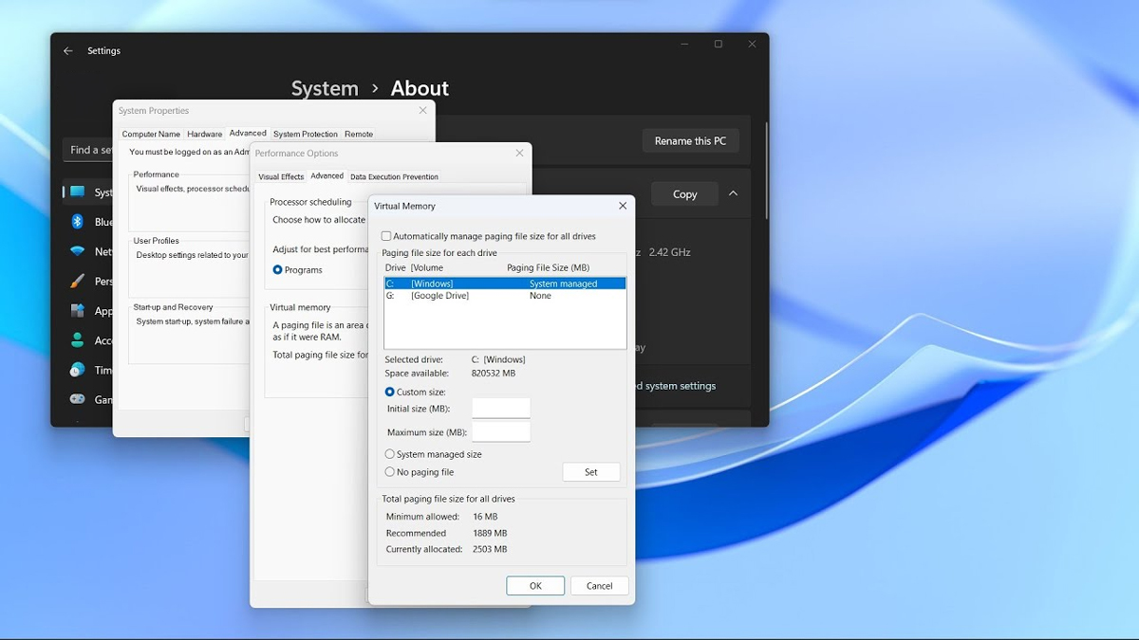Select the System icon in Settings sidebar
The width and height of the screenshot is (1139, 640).
pos(77,192)
